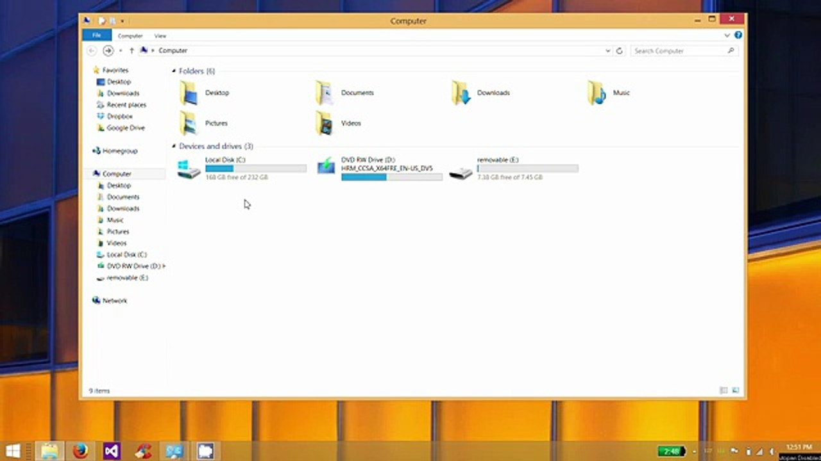The image size is (821, 461).
Task: Collapse the Folders (6) group
Action: coord(174,71)
